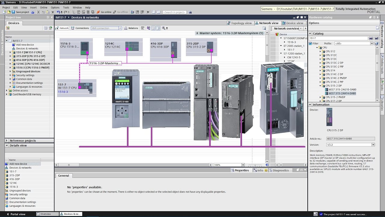Collapse the Details view section
Image resolution: width=385 pixels, height=217 pixels.
(x=7, y=145)
